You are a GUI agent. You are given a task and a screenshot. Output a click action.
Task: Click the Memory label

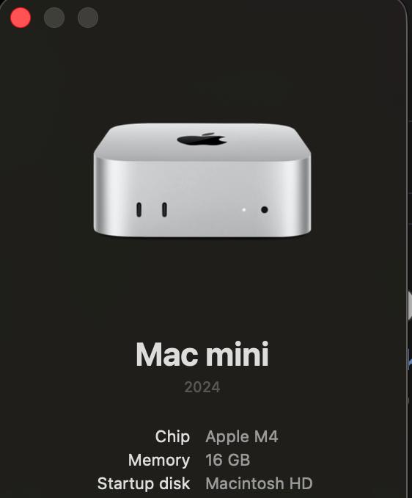(x=159, y=460)
